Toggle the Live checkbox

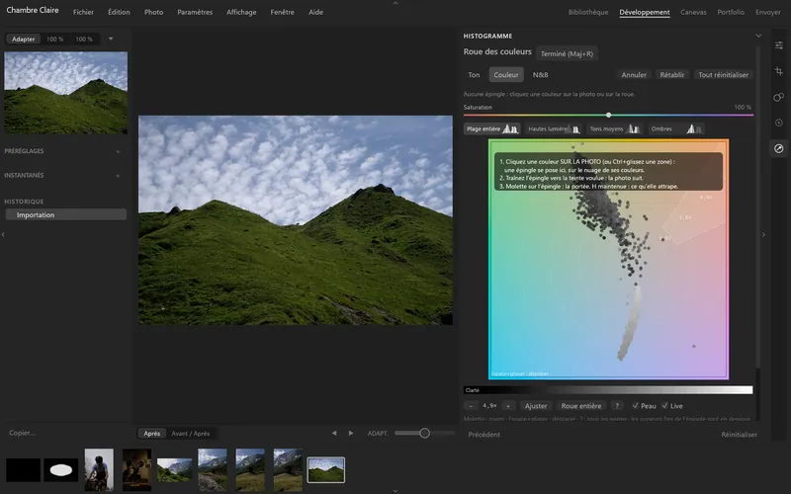[x=672, y=406]
